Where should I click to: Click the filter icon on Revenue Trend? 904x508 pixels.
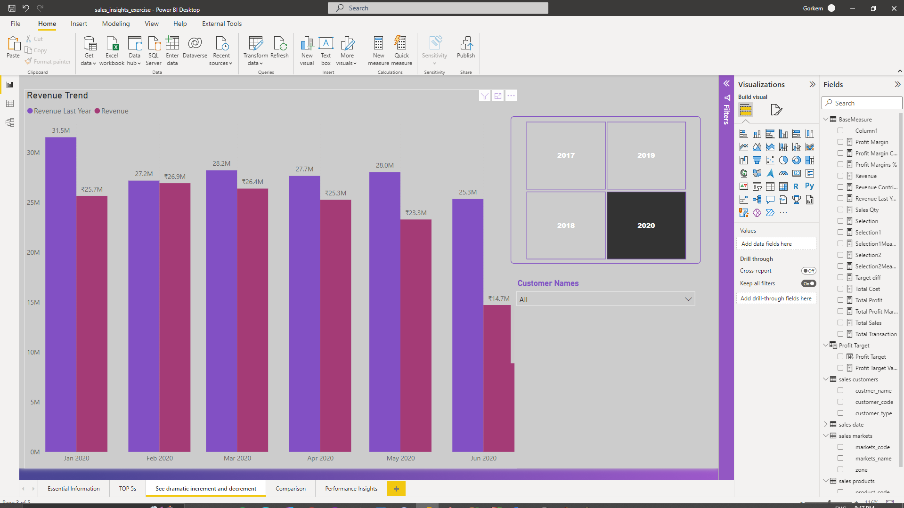coord(485,96)
